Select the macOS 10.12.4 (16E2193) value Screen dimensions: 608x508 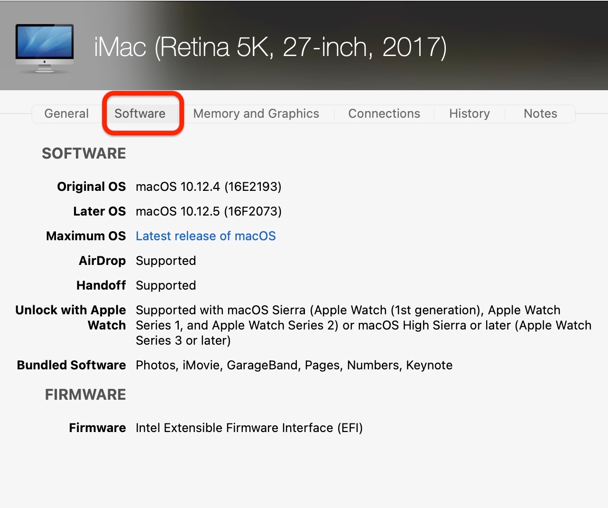coord(209,187)
